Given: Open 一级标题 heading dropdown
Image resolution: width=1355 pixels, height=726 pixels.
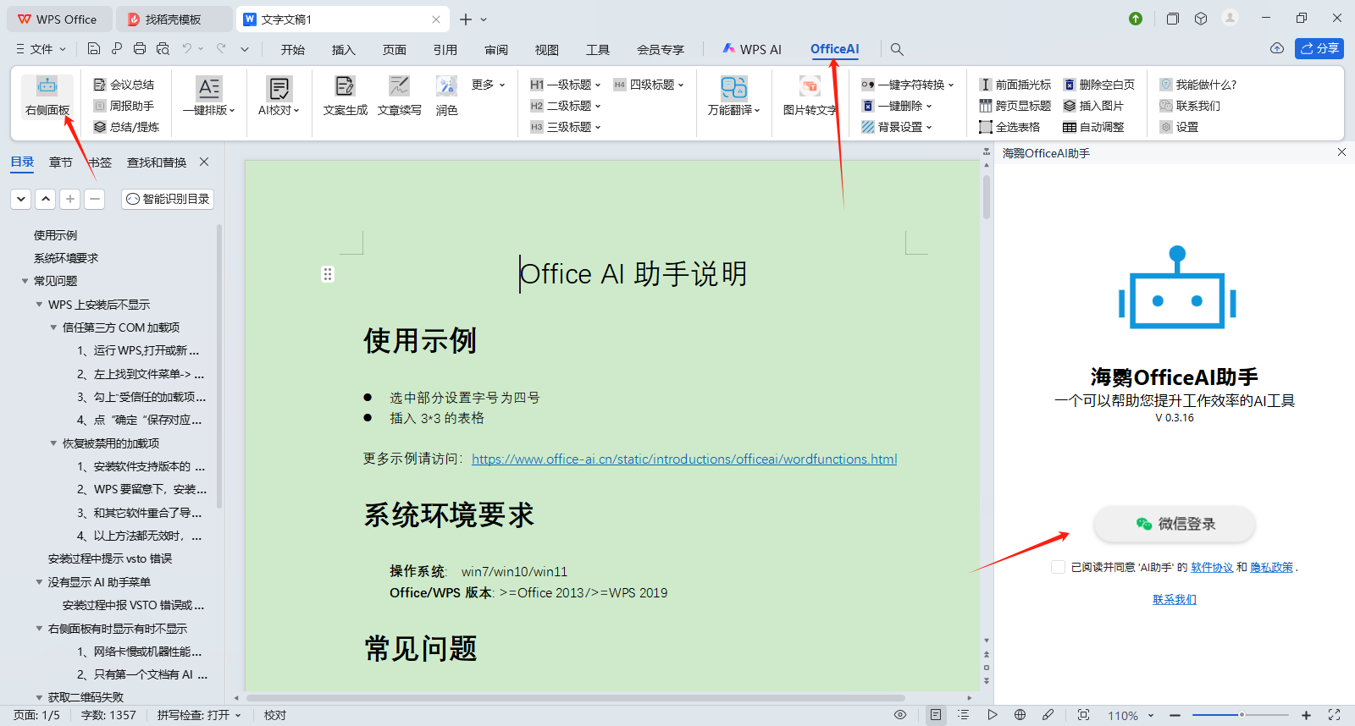Looking at the screenshot, I should (565, 85).
